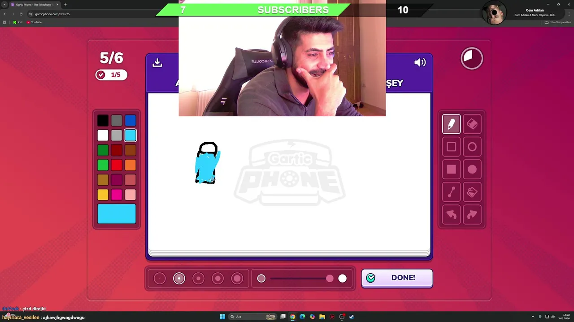Select the Eraser tool
Image resolution: width=574 pixels, height=322 pixels.
click(472, 124)
